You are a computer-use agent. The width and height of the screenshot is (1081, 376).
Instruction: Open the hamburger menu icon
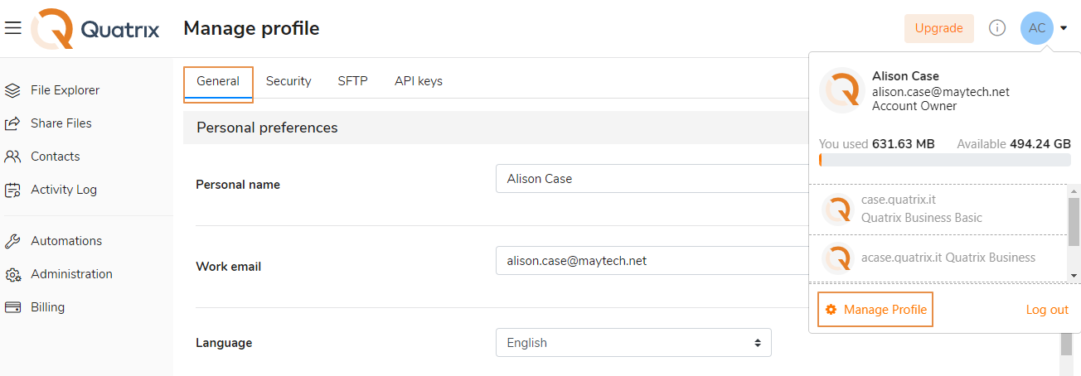[12, 28]
